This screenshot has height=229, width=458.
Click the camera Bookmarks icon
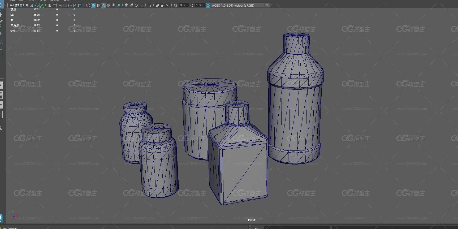(27, 5)
